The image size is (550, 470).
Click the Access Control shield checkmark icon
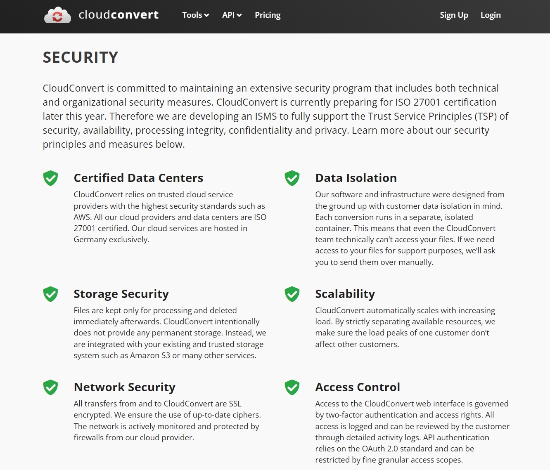pyautogui.click(x=292, y=387)
